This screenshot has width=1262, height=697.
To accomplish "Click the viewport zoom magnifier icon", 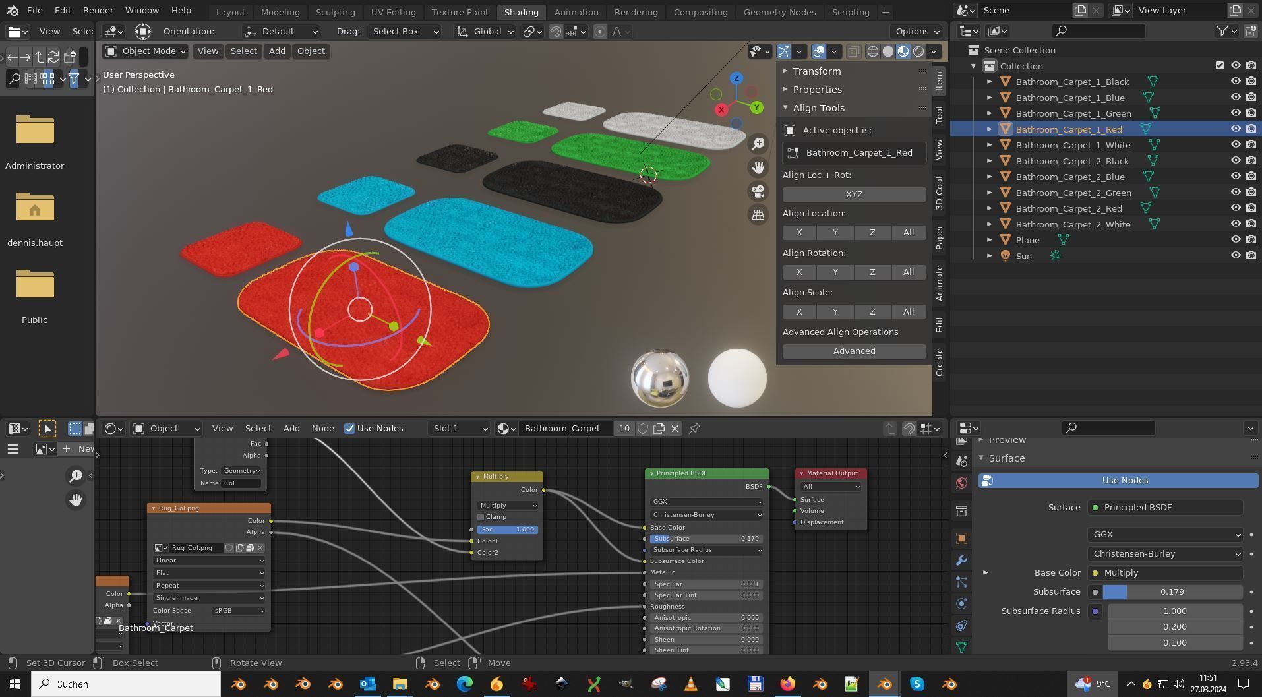I will pos(758,144).
